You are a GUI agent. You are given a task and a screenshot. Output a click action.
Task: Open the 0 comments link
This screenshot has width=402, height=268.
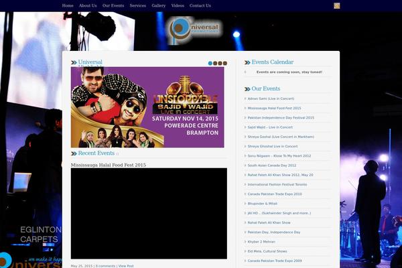[105, 266]
